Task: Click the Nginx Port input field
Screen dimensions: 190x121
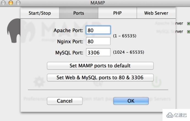Action: point(98,41)
